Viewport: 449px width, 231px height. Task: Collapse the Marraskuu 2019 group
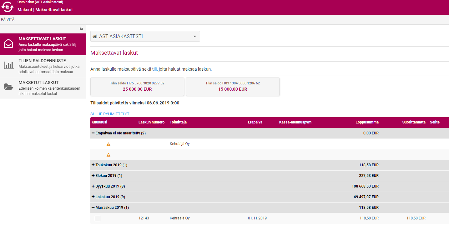point(93,208)
